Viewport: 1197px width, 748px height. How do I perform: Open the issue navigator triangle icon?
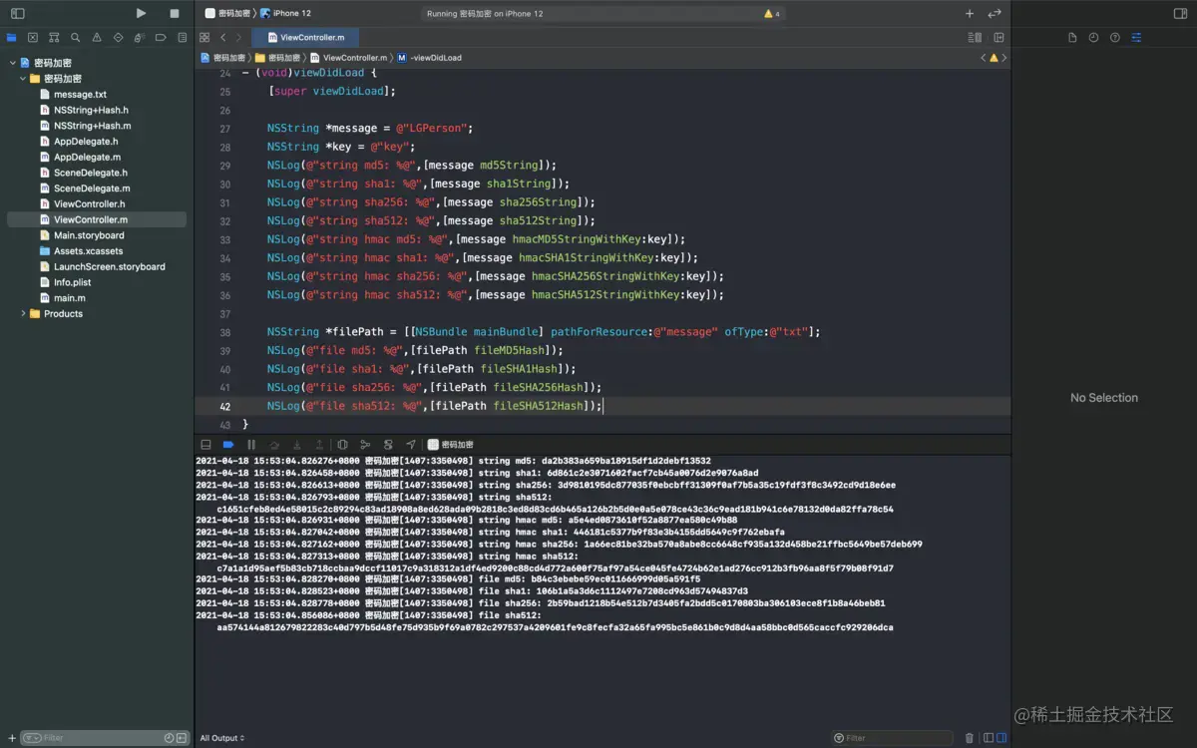pos(97,37)
